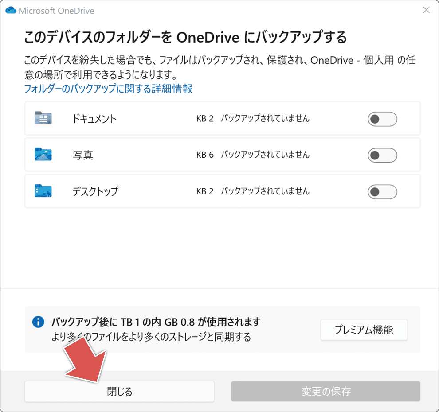439x412 pixels.
Task: Enable backup for 写真
Action: click(382, 155)
